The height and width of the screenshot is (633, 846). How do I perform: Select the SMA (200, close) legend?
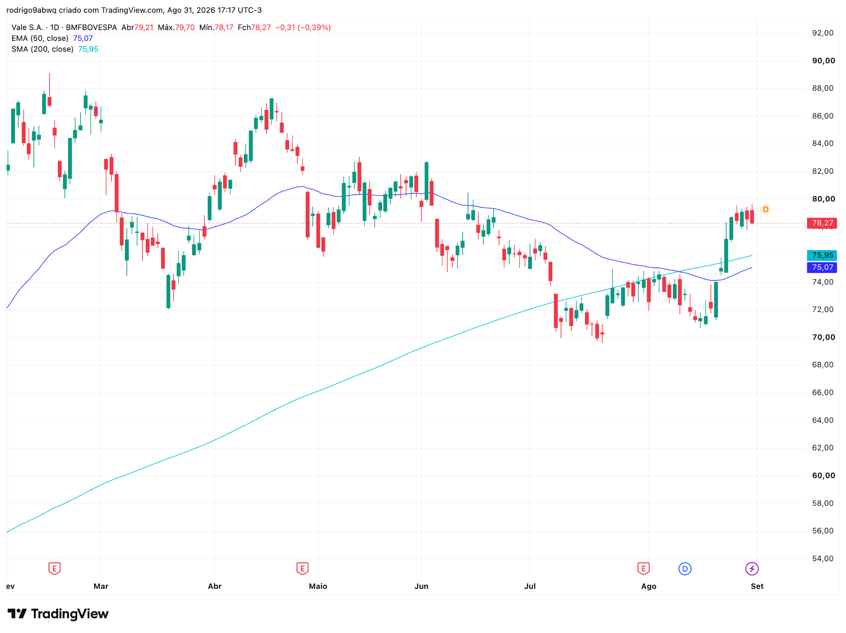(x=43, y=49)
